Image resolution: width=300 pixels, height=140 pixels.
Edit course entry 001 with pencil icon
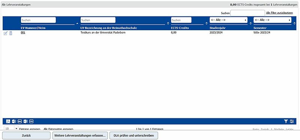pyautogui.click(x=6, y=33)
